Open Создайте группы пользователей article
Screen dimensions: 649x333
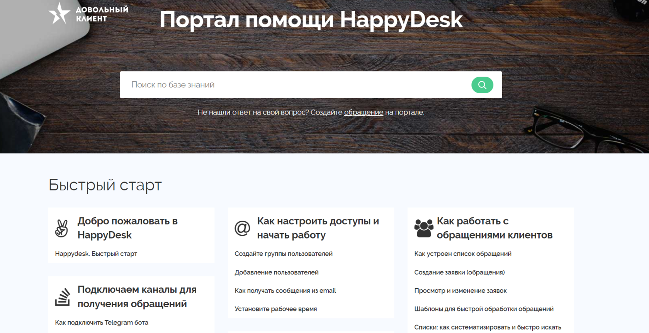point(284,254)
